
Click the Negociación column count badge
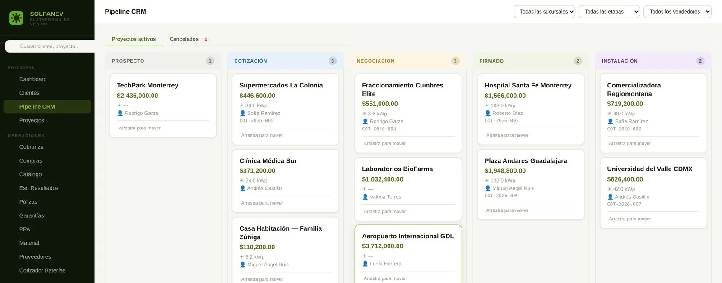[x=455, y=61]
